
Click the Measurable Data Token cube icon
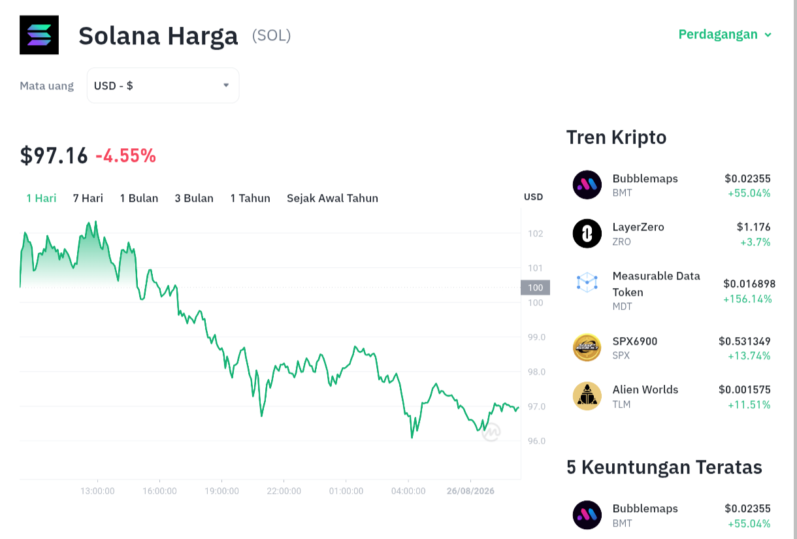pos(587,282)
